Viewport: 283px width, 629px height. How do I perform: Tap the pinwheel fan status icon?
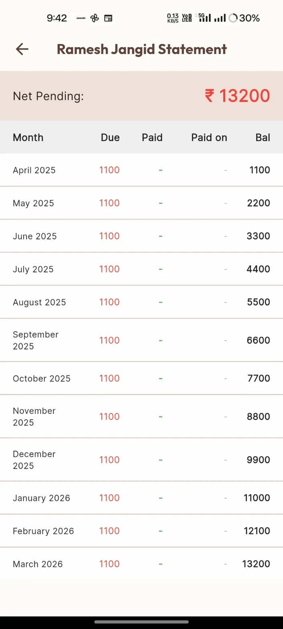95,18
